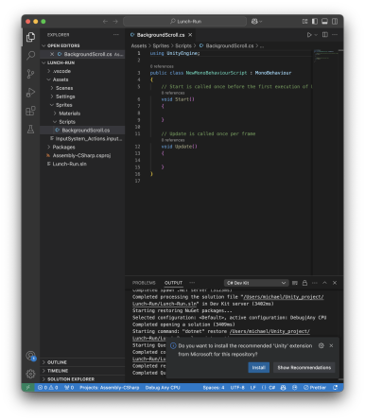Expand the .vscode folder

tap(61, 71)
